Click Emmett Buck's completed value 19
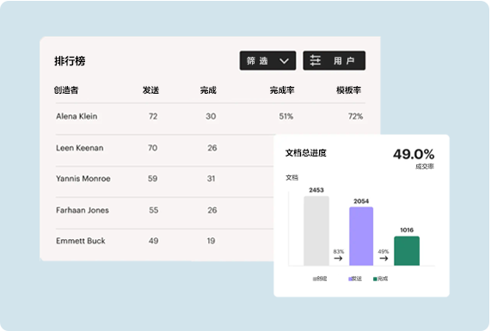491x331 pixels. (x=211, y=241)
